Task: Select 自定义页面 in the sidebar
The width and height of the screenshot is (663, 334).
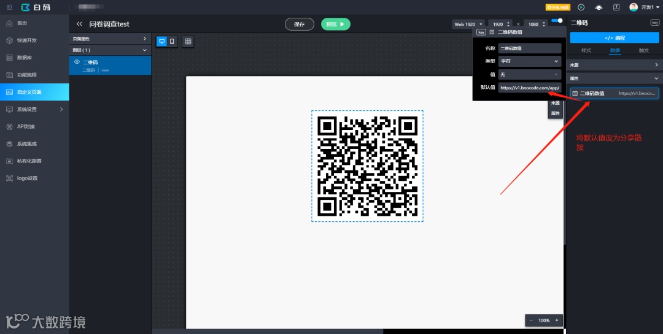Action: click(x=34, y=92)
